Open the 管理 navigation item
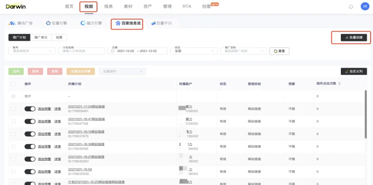The image size is (373, 185). pos(167,6)
